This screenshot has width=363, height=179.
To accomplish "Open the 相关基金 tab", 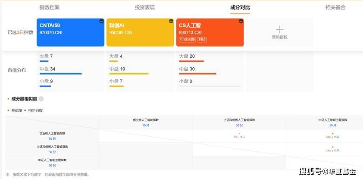I will click(x=335, y=7).
